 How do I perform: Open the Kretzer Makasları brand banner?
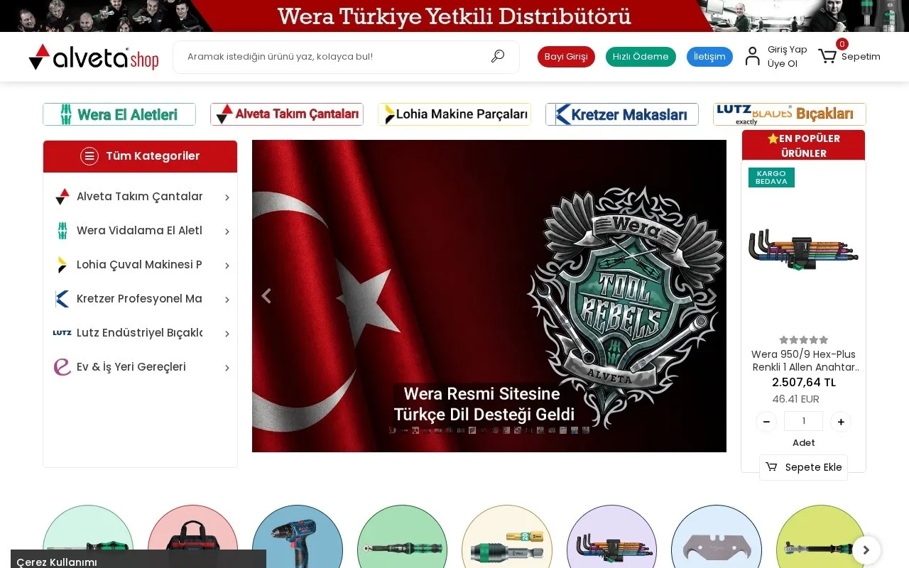click(622, 114)
